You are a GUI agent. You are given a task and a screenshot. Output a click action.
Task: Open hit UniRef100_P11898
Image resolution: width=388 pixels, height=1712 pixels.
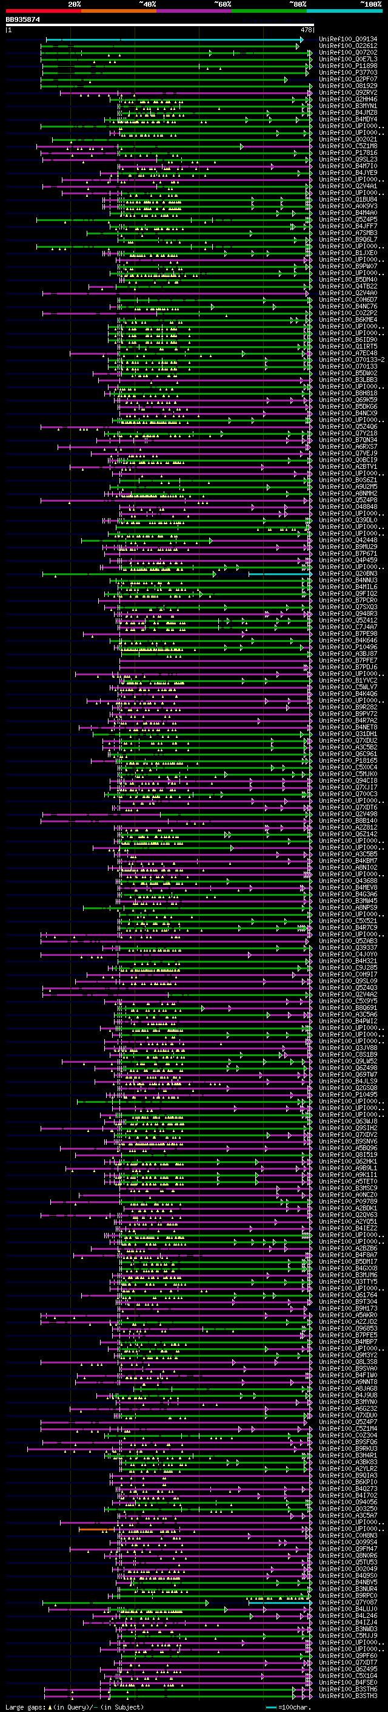[x=347, y=66]
